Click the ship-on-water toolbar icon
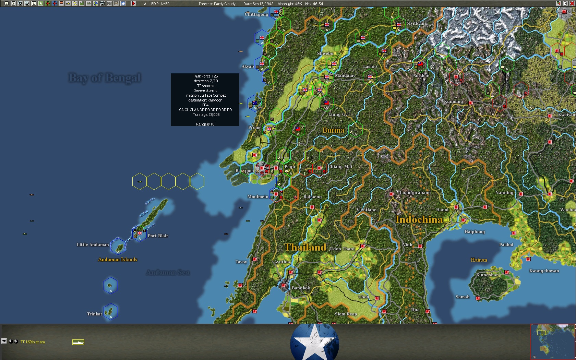 (88, 3)
